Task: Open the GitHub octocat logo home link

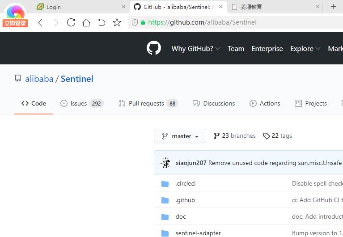Action: tap(154, 48)
